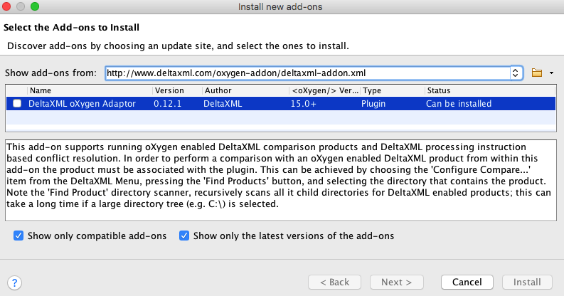Sort by the Version column header
Viewport: 564px width, 296px height.
click(x=176, y=90)
